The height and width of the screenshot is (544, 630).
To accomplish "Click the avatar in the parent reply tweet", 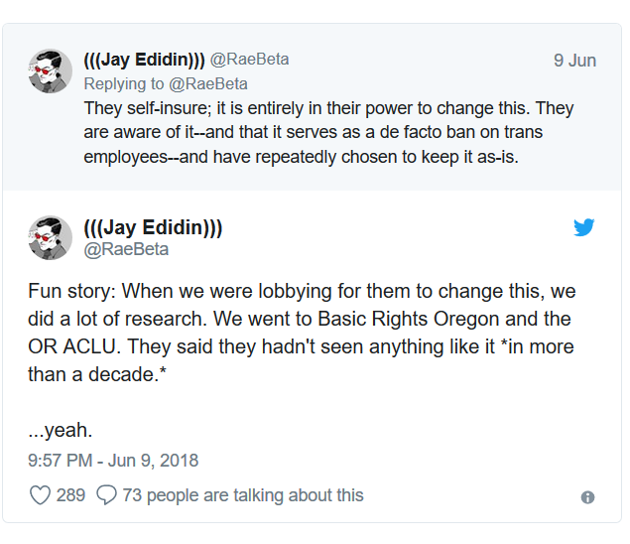I will 50,71.
